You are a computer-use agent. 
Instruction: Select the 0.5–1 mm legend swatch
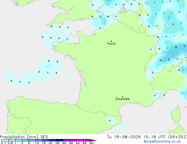coord(12,140)
